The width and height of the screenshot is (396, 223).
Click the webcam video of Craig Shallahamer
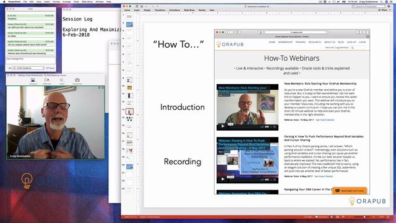pyautogui.click(x=55, y=123)
